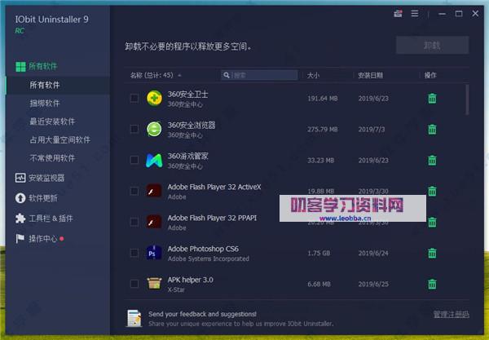Uninstall 360安全卫士 via its trash icon

coord(432,99)
